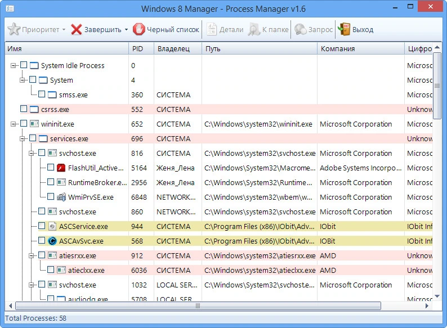Click the services.exe window icon

click(43, 139)
